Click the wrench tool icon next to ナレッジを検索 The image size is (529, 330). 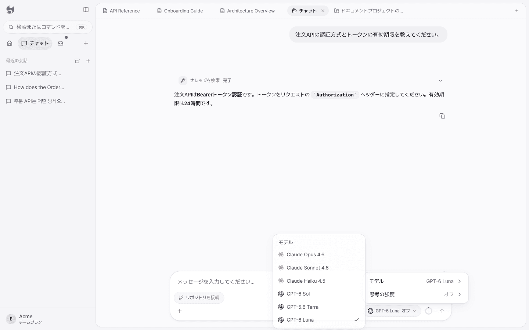pyautogui.click(x=183, y=81)
